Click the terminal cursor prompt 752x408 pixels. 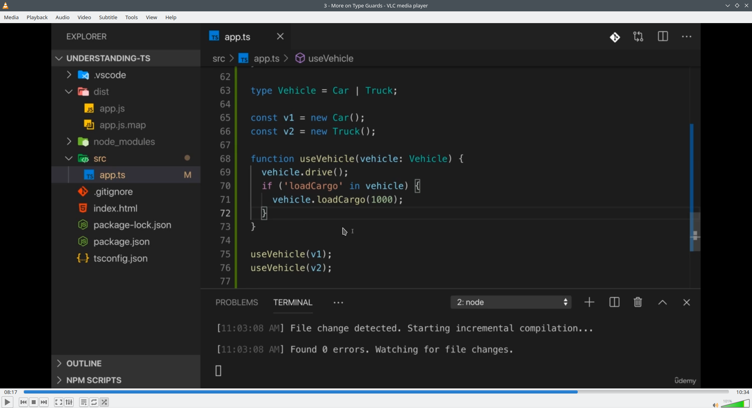click(219, 371)
